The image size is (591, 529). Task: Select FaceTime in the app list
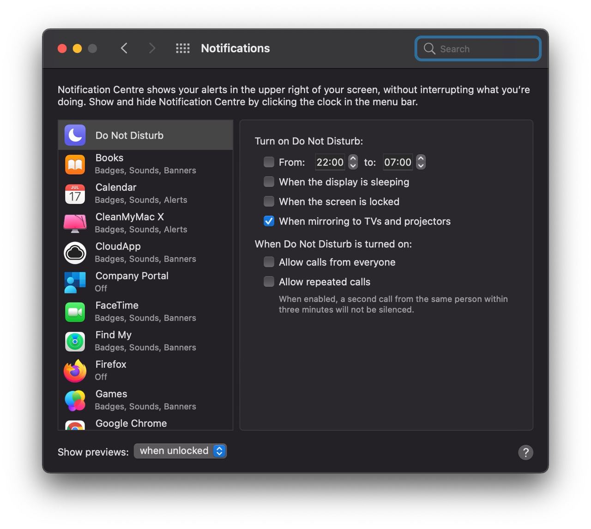point(145,312)
